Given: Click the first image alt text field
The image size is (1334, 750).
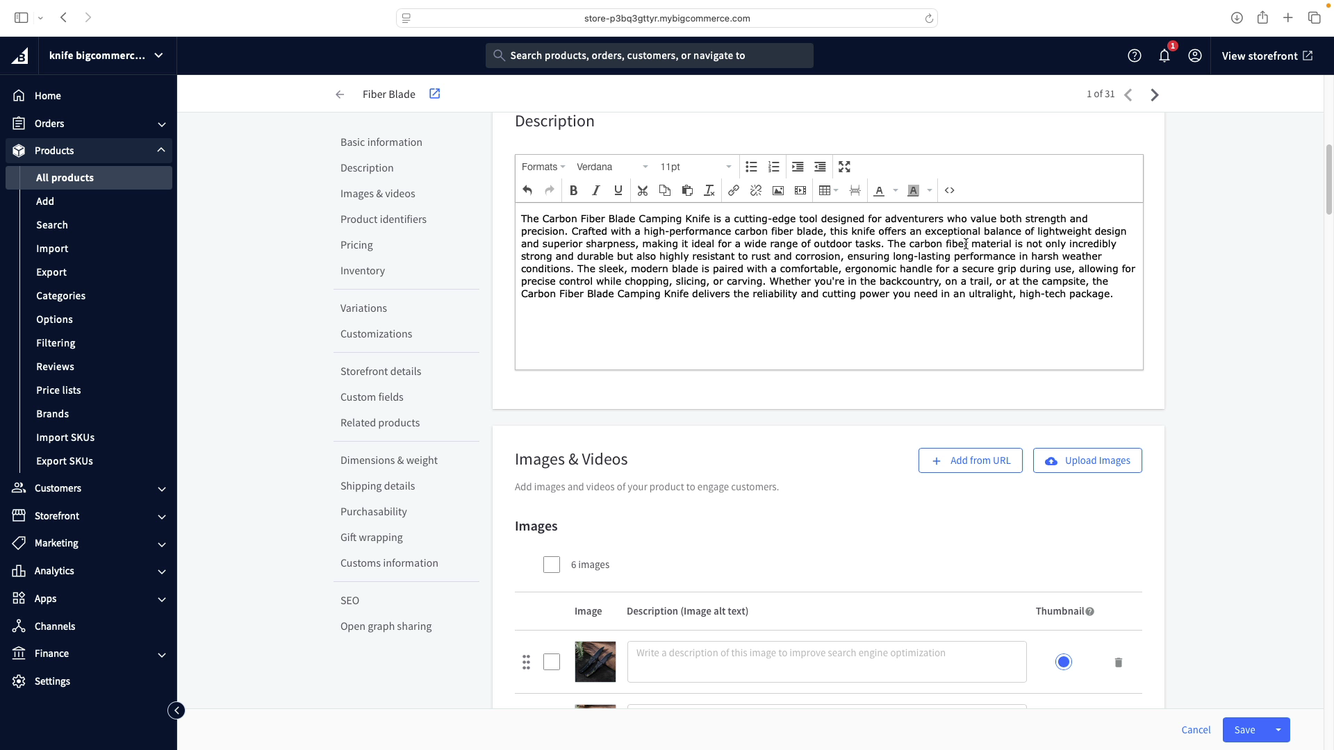Looking at the screenshot, I should tap(827, 662).
